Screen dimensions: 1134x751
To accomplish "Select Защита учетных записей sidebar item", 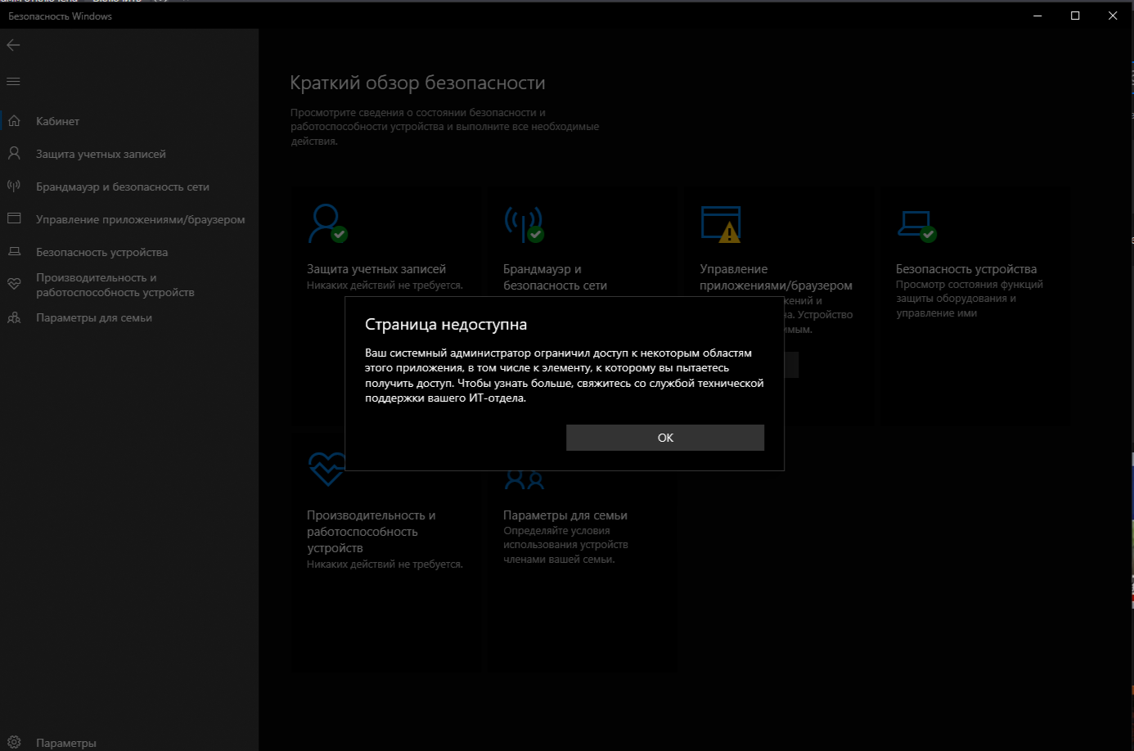I will pos(101,154).
